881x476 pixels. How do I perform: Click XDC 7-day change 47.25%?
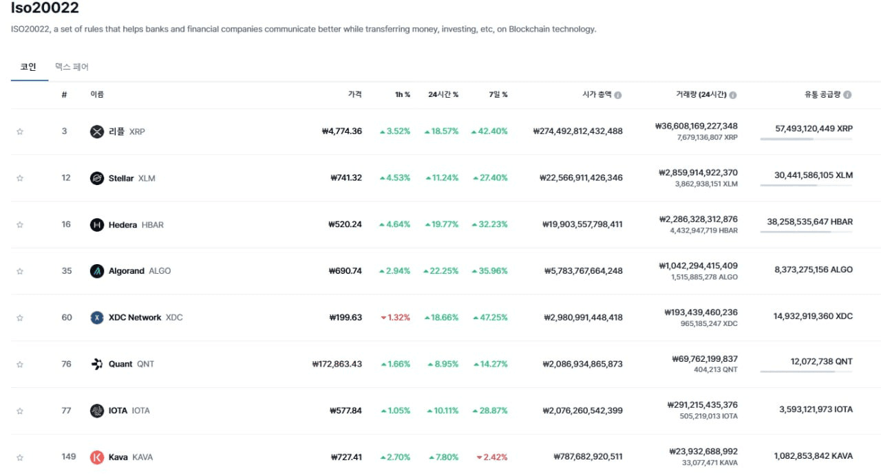click(489, 318)
